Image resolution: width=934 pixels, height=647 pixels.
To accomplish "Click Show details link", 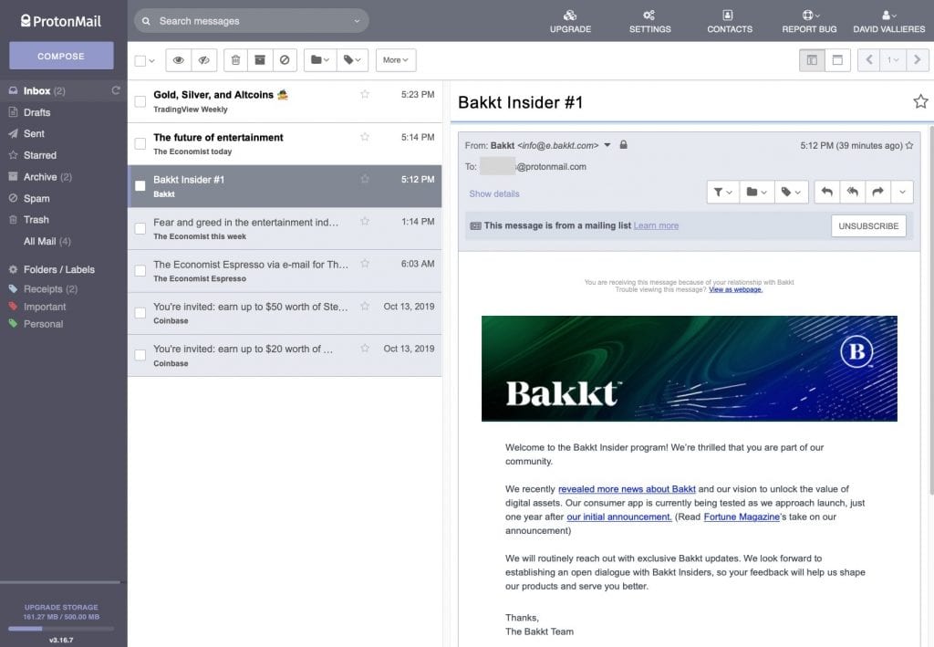I will (493, 193).
